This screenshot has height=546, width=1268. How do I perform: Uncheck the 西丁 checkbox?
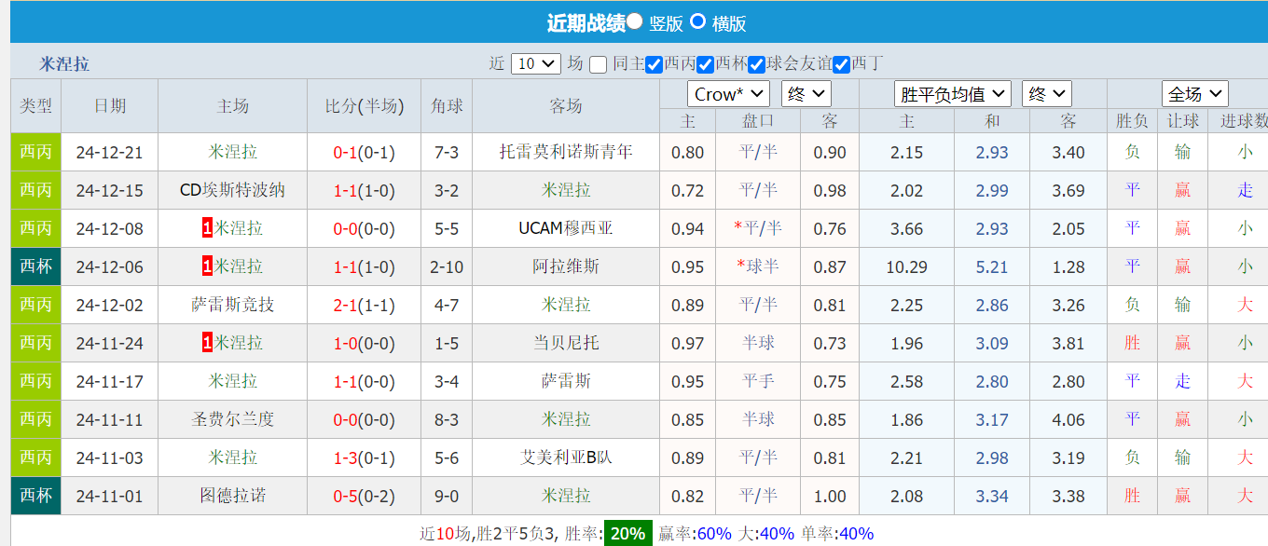(841, 63)
